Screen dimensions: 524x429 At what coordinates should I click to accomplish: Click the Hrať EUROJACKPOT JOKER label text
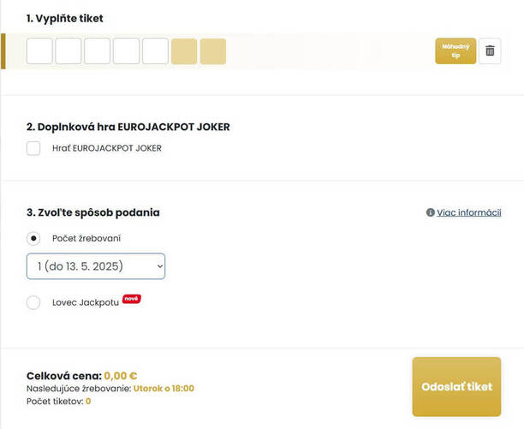pyautogui.click(x=107, y=148)
